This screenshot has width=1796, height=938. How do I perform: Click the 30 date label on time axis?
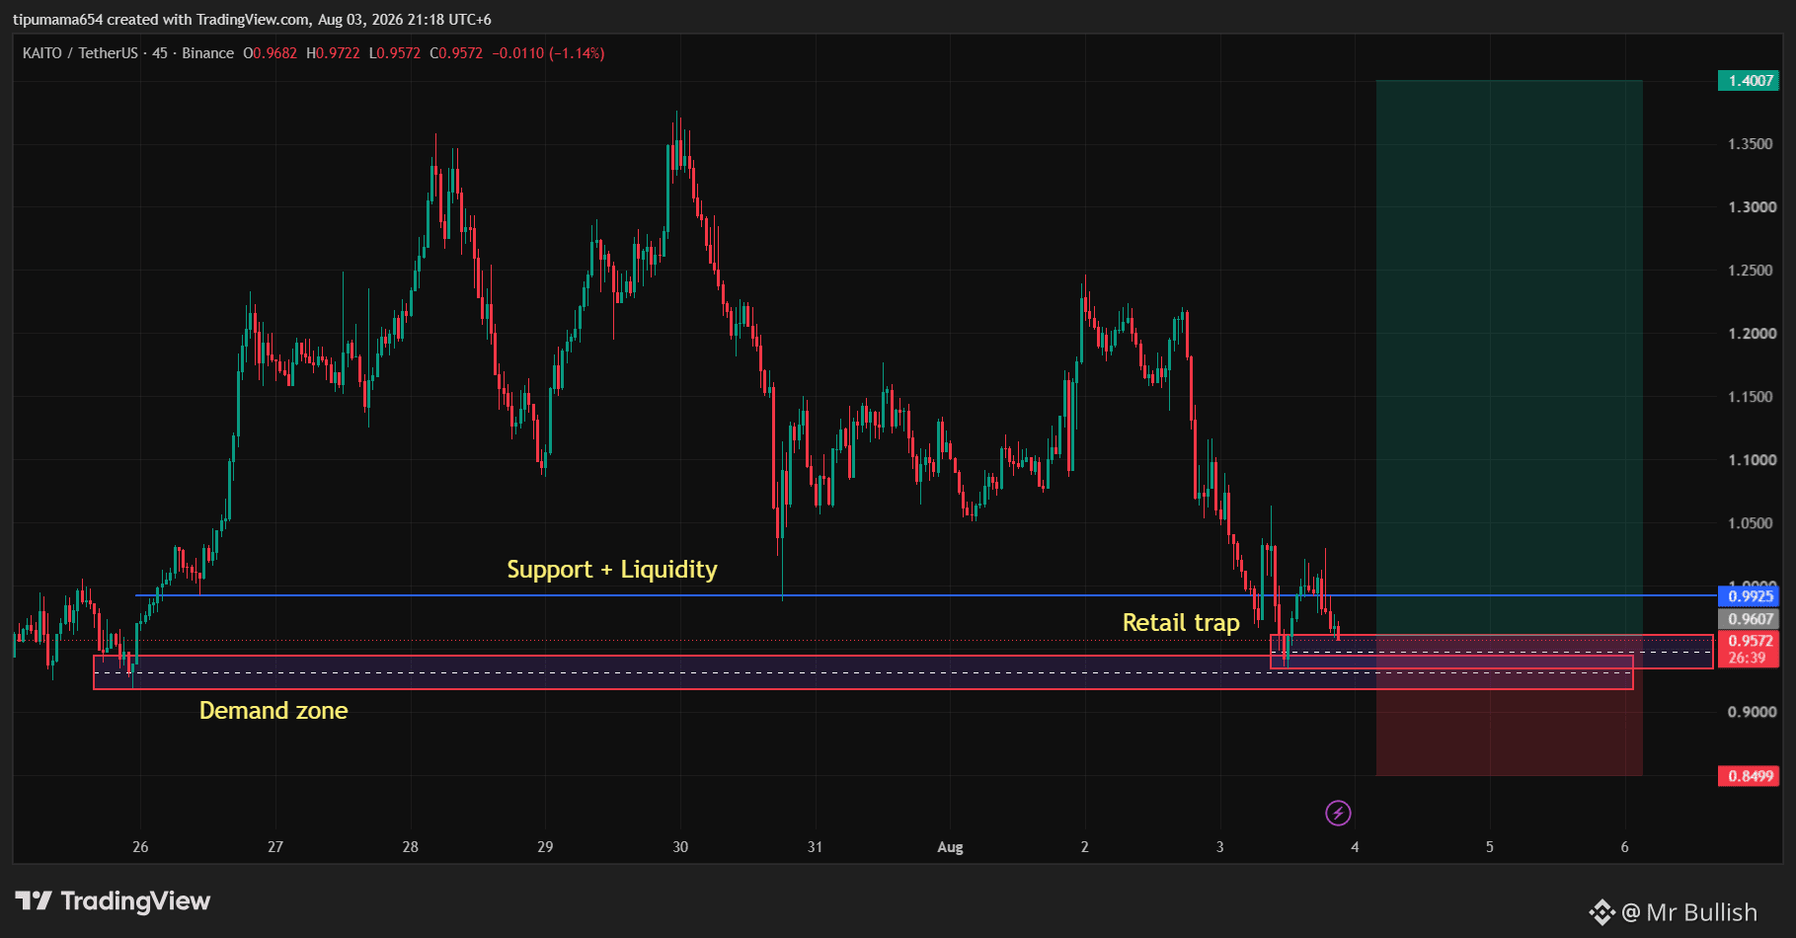pyautogui.click(x=680, y=847)
